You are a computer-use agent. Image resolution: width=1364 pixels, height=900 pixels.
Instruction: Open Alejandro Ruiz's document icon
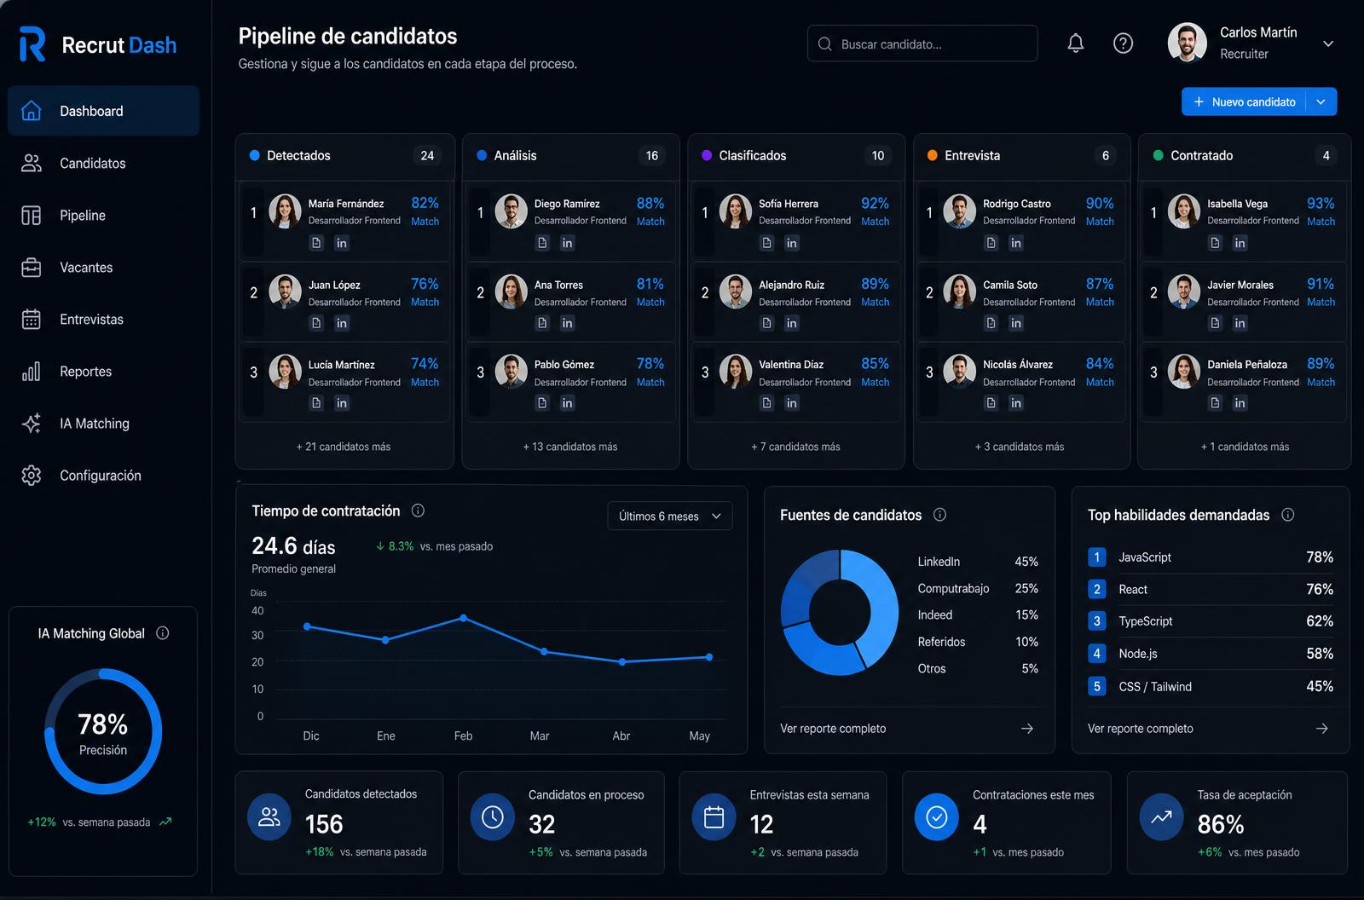coord(766,323)
